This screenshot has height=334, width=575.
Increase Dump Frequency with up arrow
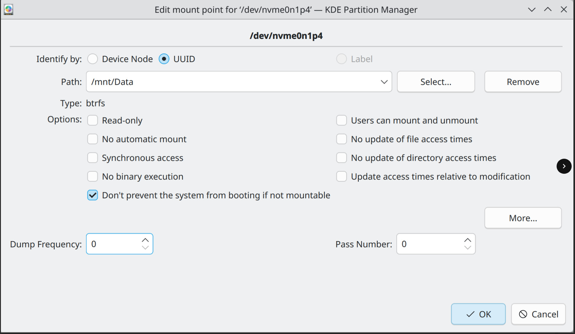(x=145, y=240)
